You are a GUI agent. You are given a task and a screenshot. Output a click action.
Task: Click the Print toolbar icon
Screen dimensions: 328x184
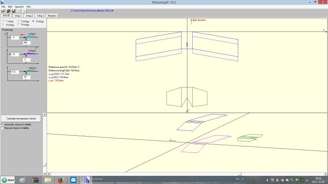point(19,11)
